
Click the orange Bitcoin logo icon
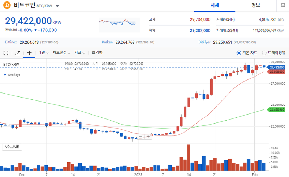tap(7, 5)
